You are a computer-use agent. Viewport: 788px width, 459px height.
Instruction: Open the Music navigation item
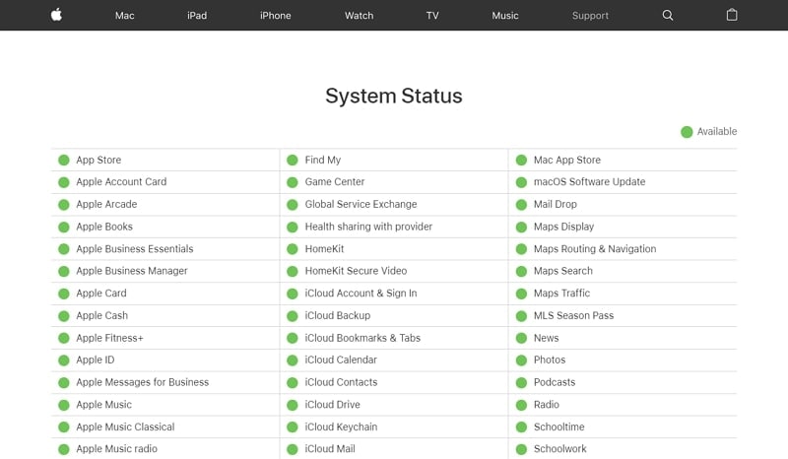(x=505, y=16)
